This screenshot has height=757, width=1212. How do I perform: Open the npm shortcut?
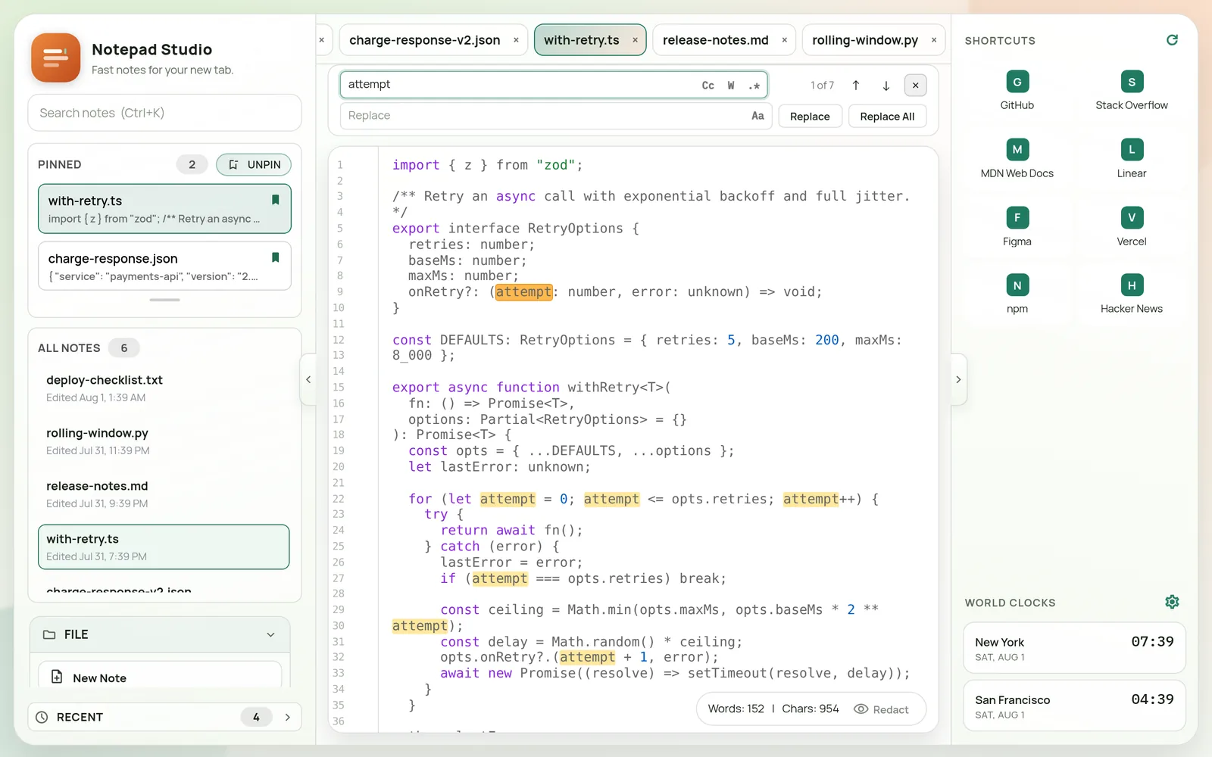click(1017, 294)
